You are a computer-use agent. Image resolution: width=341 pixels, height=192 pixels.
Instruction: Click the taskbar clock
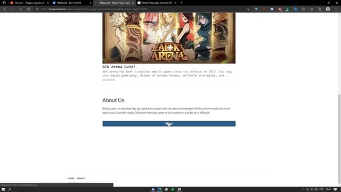point(328,189)
